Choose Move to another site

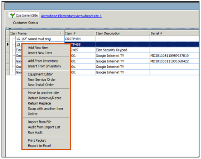(43, 93)
